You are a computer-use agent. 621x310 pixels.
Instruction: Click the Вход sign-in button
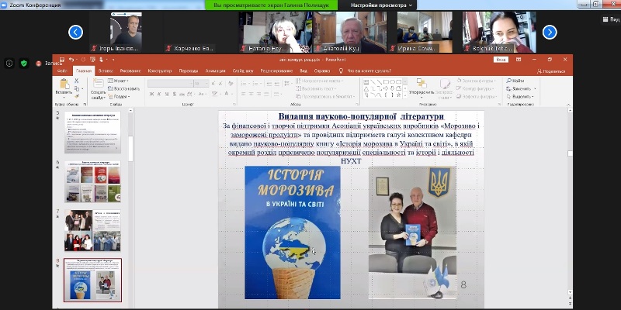coord(501,60)
